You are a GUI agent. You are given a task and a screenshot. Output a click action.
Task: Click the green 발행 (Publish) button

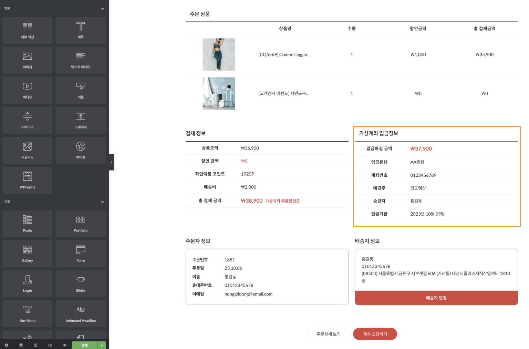pyautogui.click(x=85, y=345)
